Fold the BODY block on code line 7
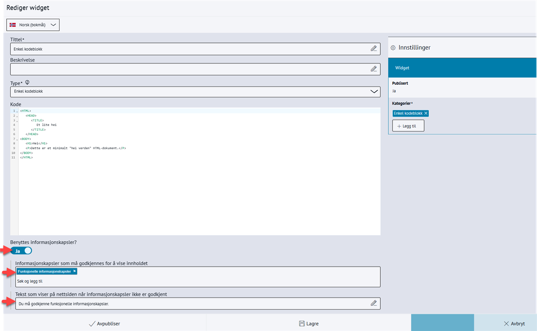The height and width of the screenshot is (331, 537). click(x=17, y=139)
